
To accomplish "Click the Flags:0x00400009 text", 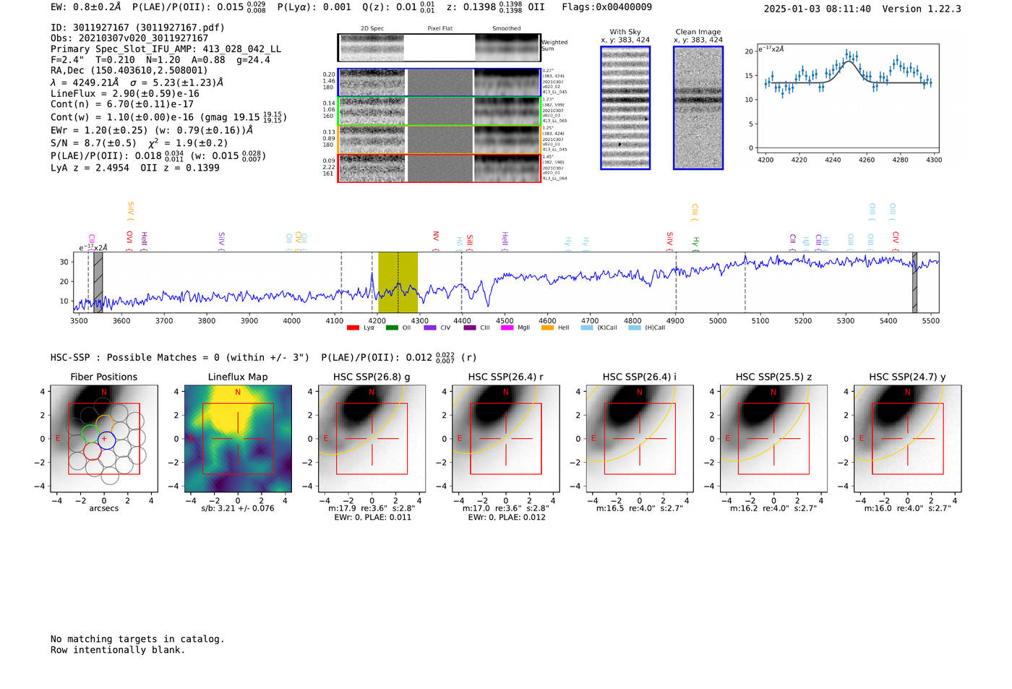I will [x=606, y=7].
